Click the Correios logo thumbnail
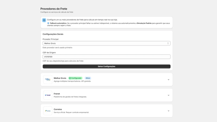 (x=48, y=111)
